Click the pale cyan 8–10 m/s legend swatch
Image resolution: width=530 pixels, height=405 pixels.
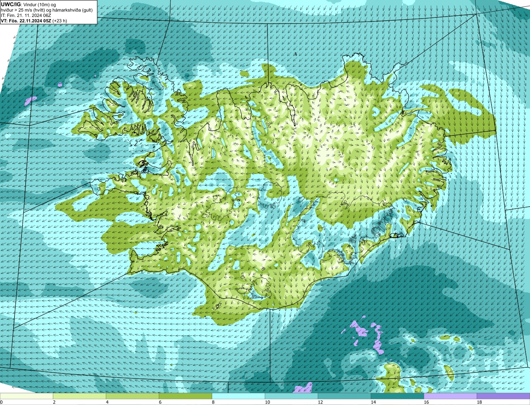(238, 396)
